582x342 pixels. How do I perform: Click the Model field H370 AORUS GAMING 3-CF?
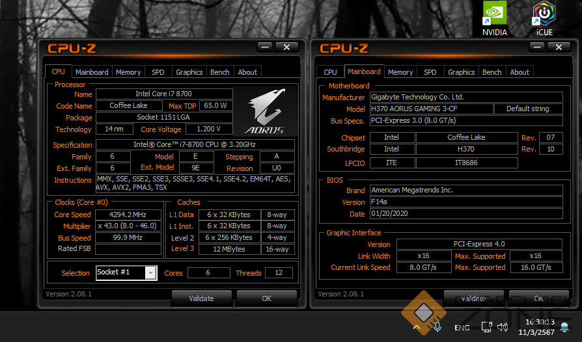pos(432,109)
